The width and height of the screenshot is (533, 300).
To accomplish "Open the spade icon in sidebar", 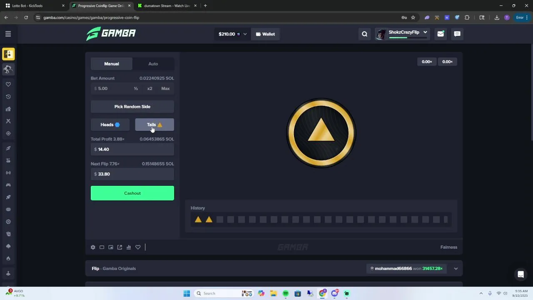I will click(8, 246).
